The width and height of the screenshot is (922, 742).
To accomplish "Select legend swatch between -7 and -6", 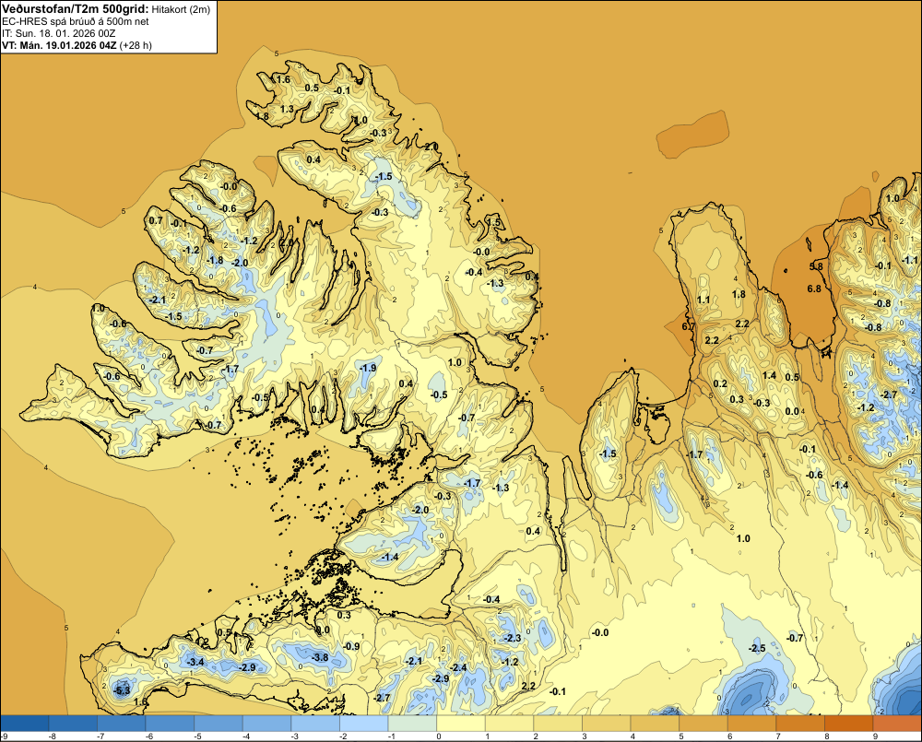I will tap(121, 723).
